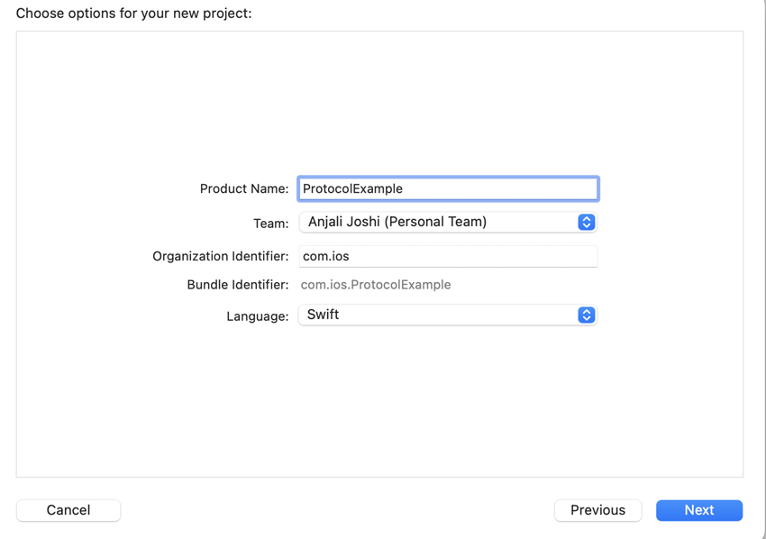766x539 pixels.
Task: Click the Next button
Action: click(x=699, y=510)
